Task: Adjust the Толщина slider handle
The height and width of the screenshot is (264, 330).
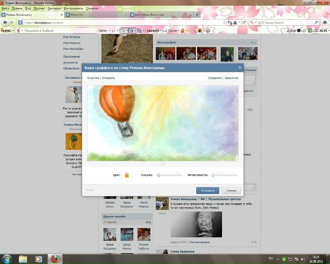Action: [159, 175]
